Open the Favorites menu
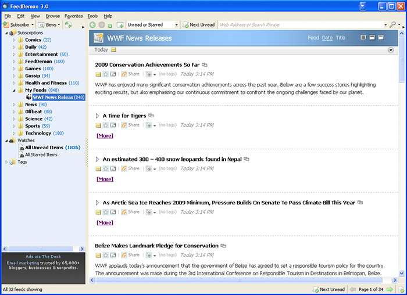The width and height of the screenshot is (407, 295). tap(73, 16)
